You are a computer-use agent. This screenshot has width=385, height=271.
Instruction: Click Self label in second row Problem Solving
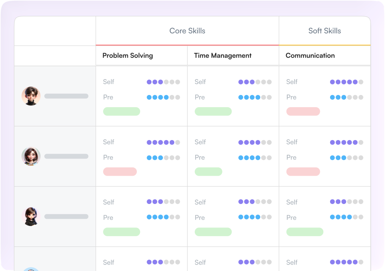[108, 142]
